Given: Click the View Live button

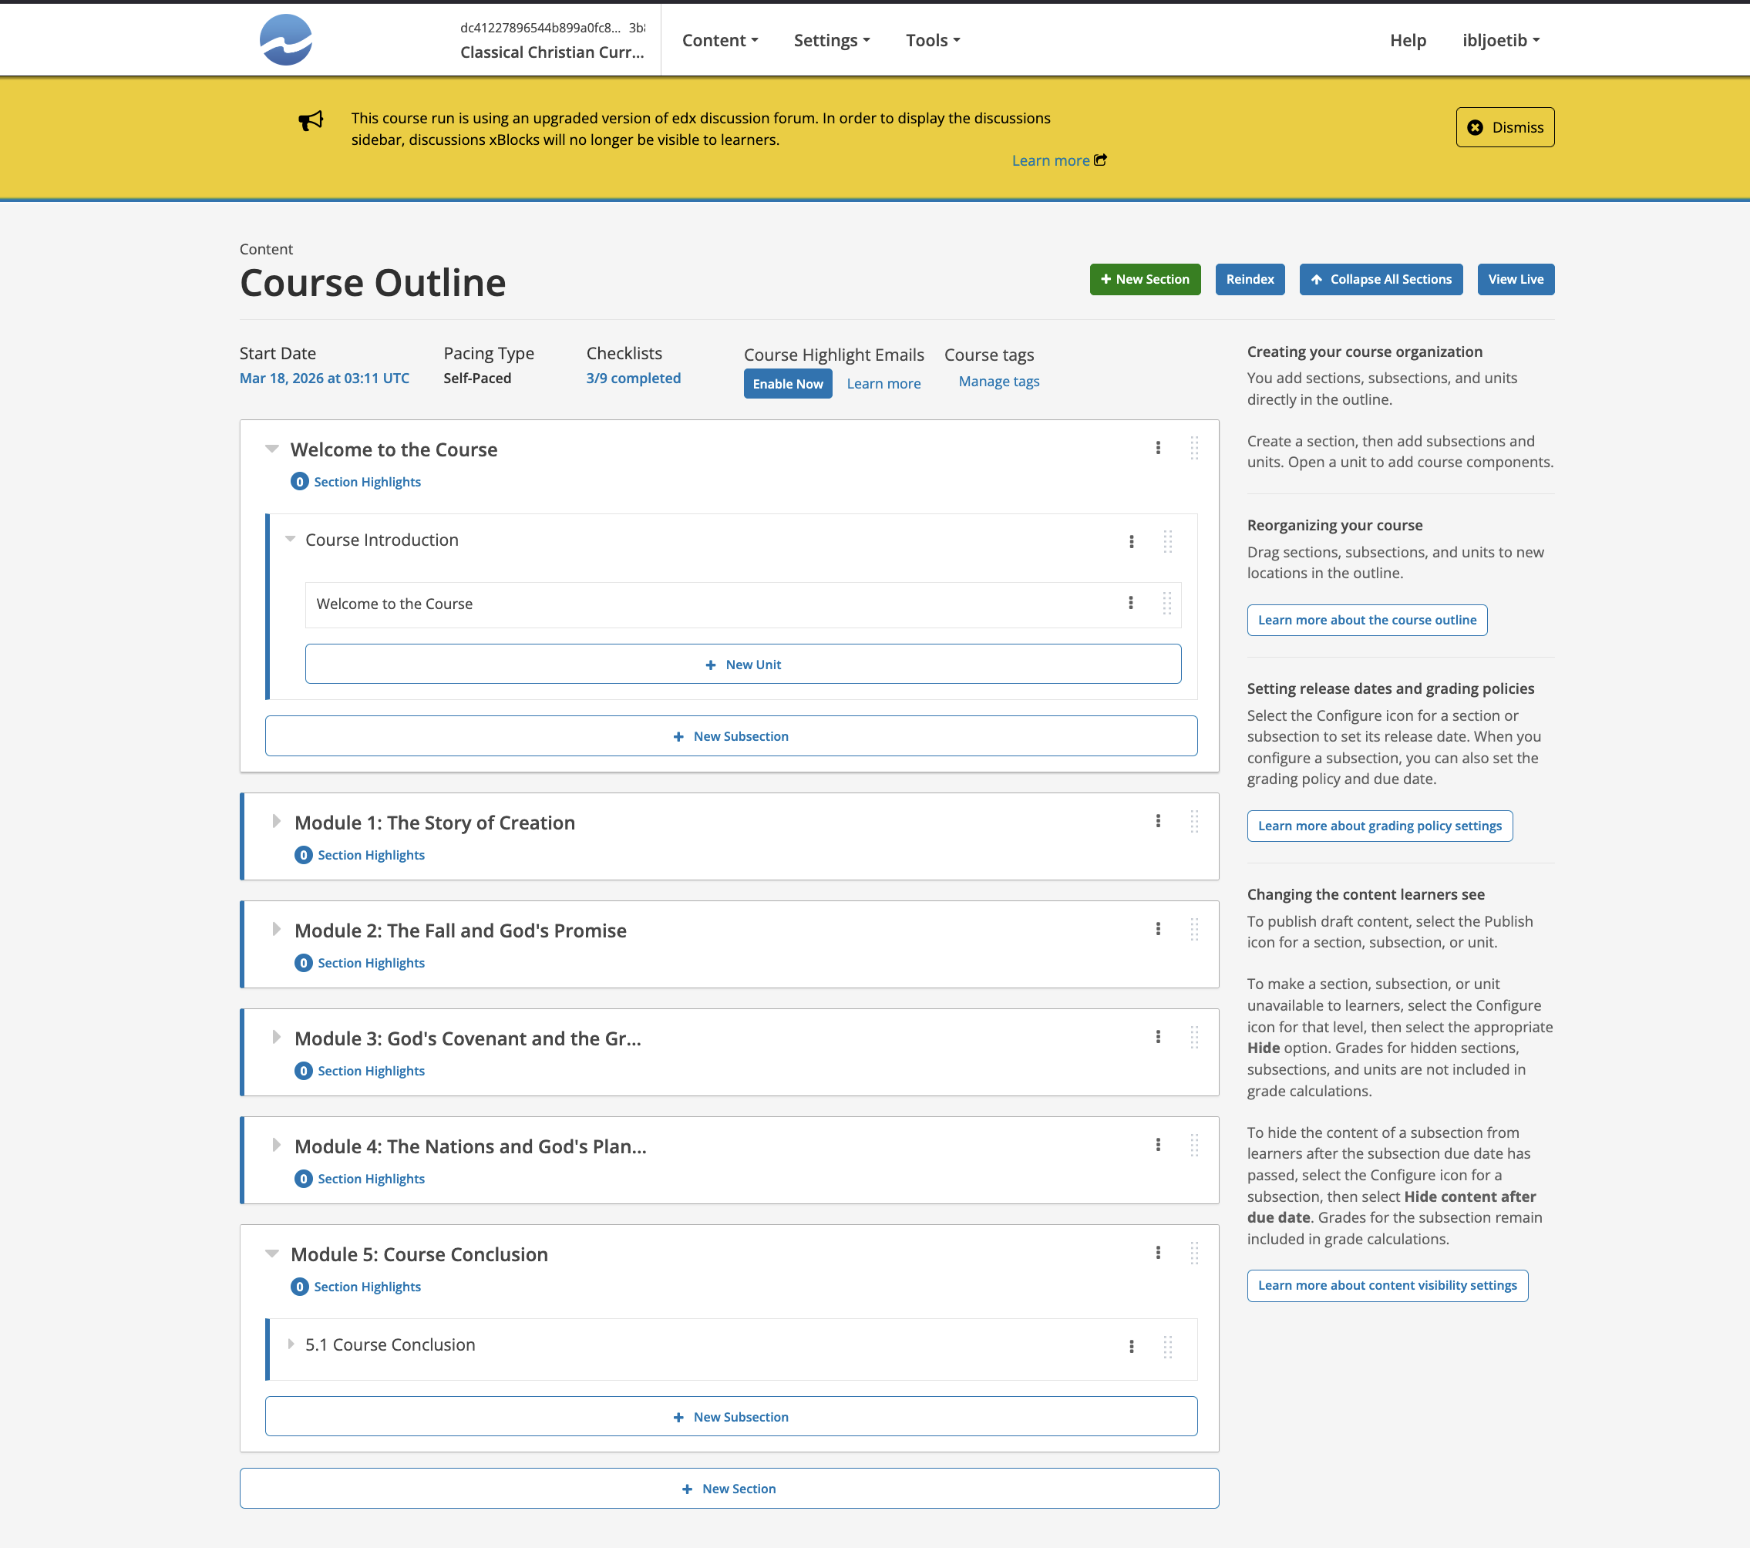Looking at the screenshot, I should tap(1516, 279).
